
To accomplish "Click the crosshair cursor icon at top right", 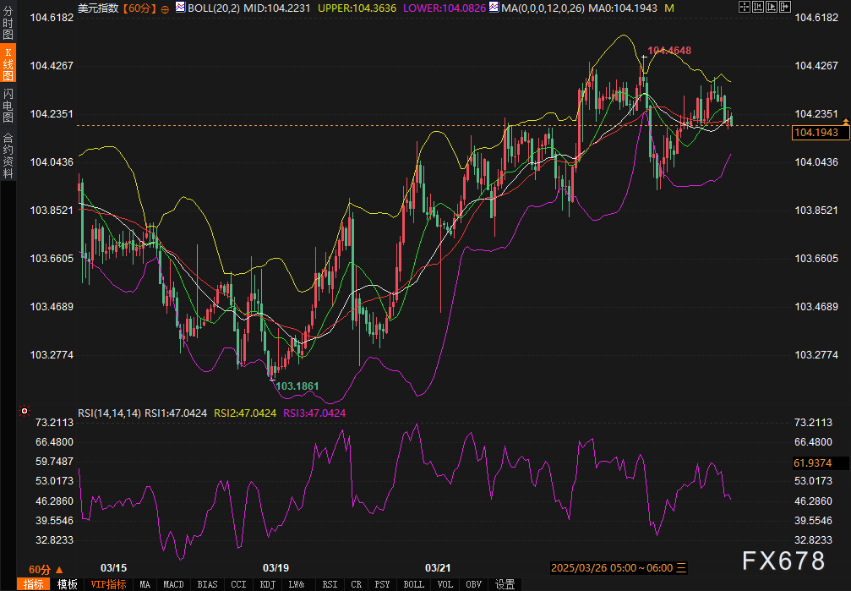I will (744, 7).
